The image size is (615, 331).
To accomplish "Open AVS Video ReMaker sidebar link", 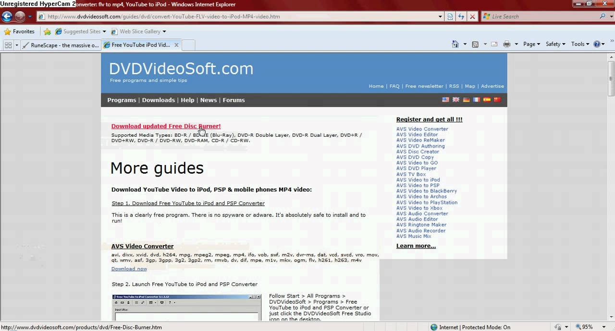I will (x=420, y=140).
